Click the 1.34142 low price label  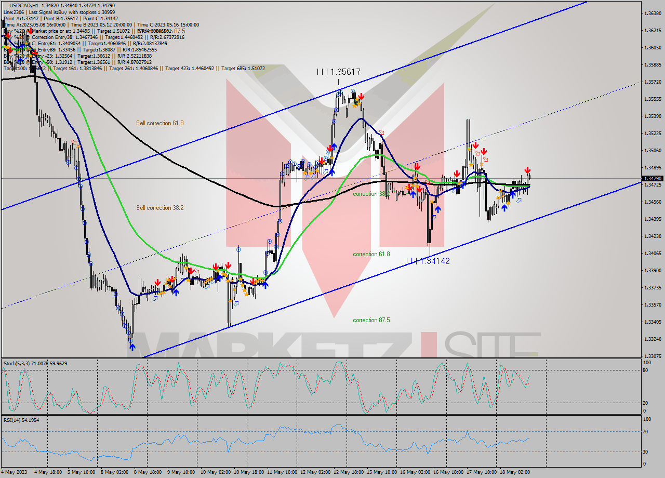[x=428, y=261]
